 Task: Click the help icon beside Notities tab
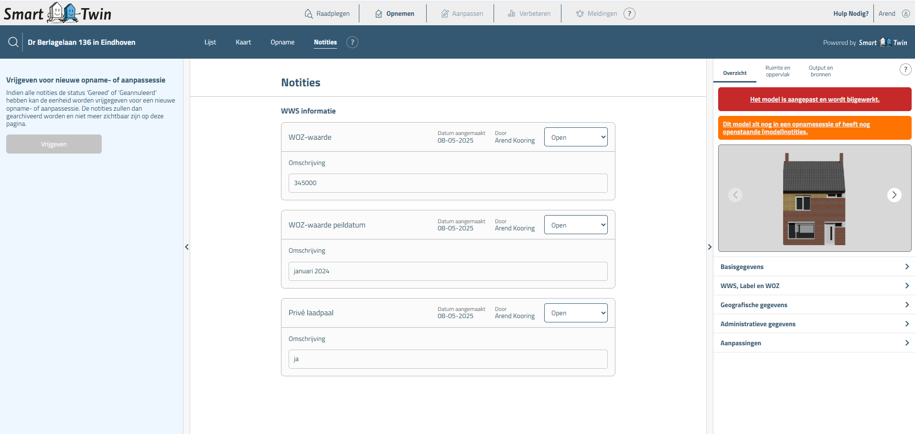coord(352,42)
